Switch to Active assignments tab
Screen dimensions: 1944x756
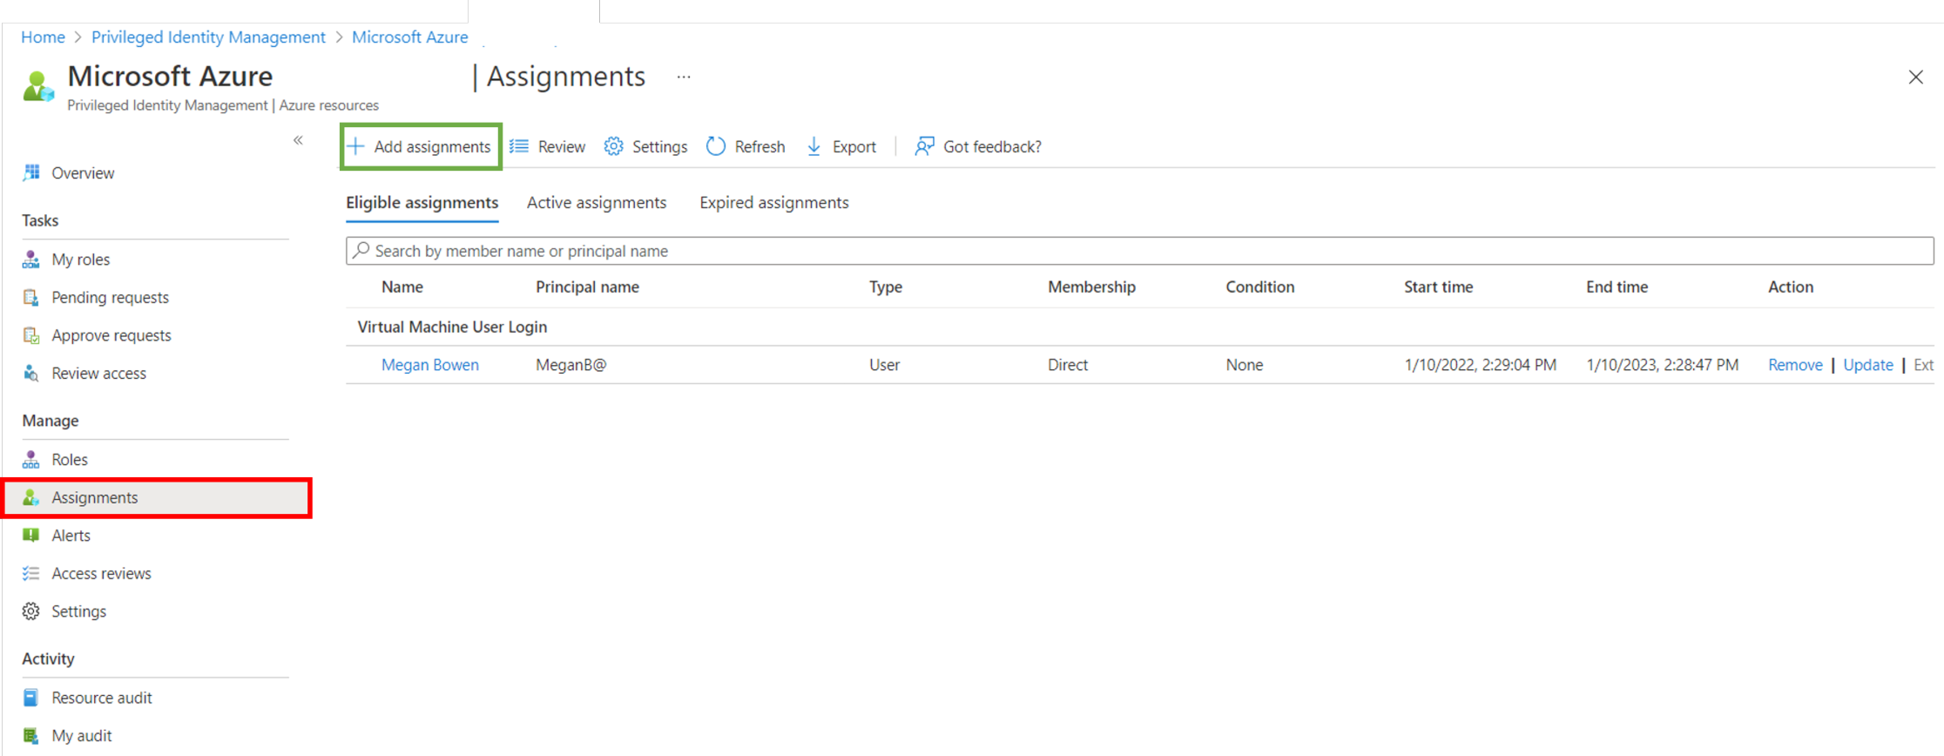pyautogui.click(x=597, y=203)
